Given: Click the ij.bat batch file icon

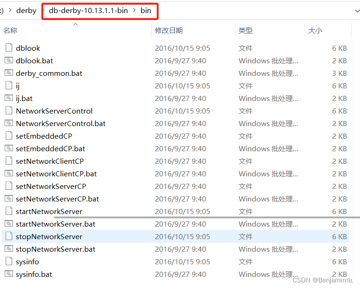Looking at the screenshot, I should (x=9, y=98).
